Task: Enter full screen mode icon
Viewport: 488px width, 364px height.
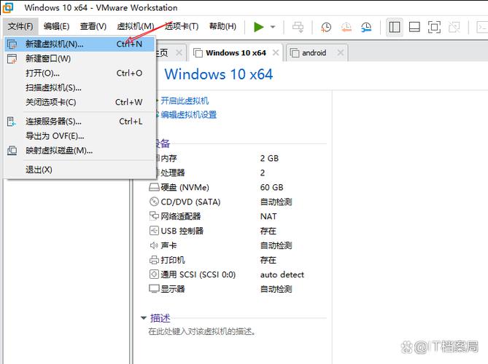Action: 434,27
